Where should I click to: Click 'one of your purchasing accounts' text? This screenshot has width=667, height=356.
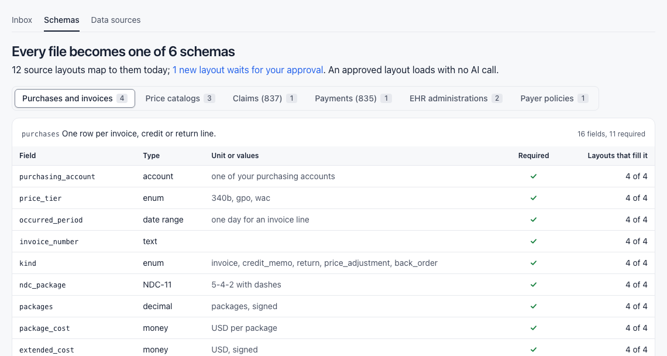click(x=273, y=176)
